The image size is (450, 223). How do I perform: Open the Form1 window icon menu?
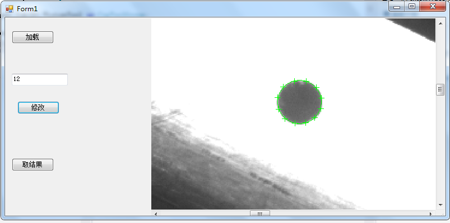tap(10, 9)
